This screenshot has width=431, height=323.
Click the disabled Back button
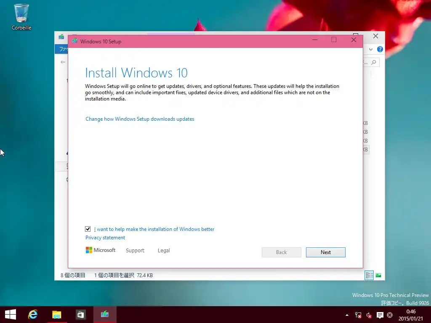tap(282, 252)
